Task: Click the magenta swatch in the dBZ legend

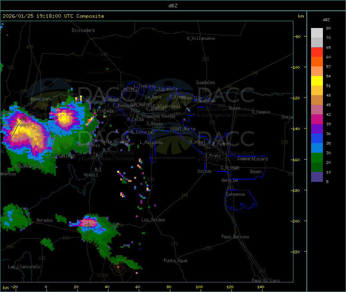Action: click(x=317, y=119)
